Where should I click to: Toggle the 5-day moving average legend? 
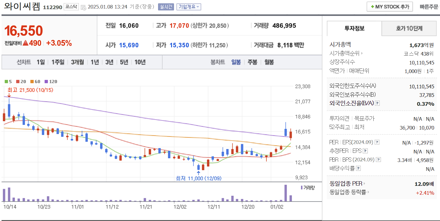[x=8, y=81]
